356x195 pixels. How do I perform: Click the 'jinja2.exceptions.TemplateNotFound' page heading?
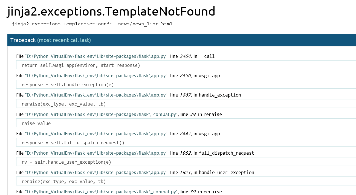[111, 11]
